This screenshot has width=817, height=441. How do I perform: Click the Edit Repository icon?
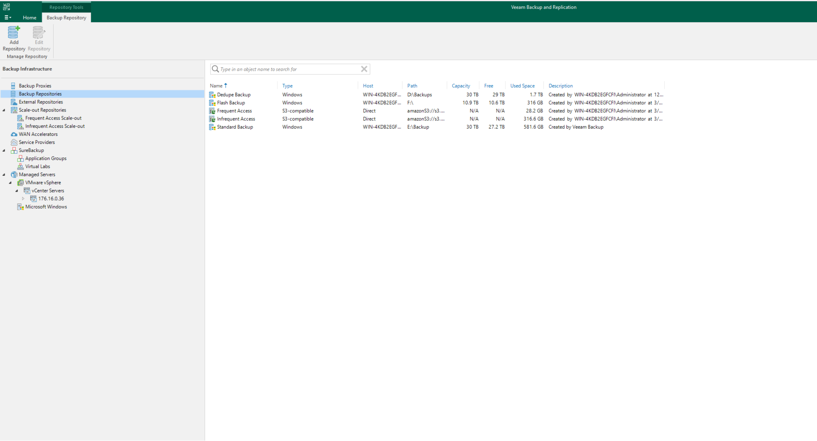pyautogui.click(x=39, y=32)
